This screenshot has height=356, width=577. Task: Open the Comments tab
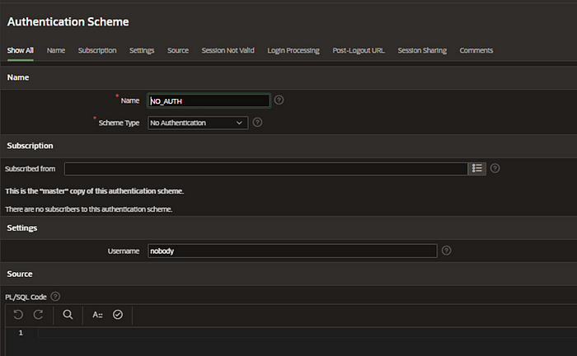pyautogui.click(x=476, y=50)
